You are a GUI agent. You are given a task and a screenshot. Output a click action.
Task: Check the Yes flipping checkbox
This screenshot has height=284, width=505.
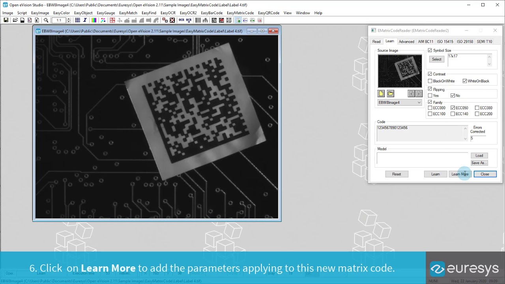click(430, 95)
